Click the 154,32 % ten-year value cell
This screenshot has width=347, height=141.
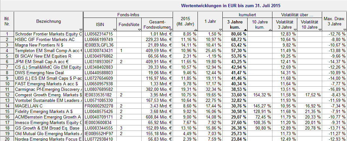point(260,95)
